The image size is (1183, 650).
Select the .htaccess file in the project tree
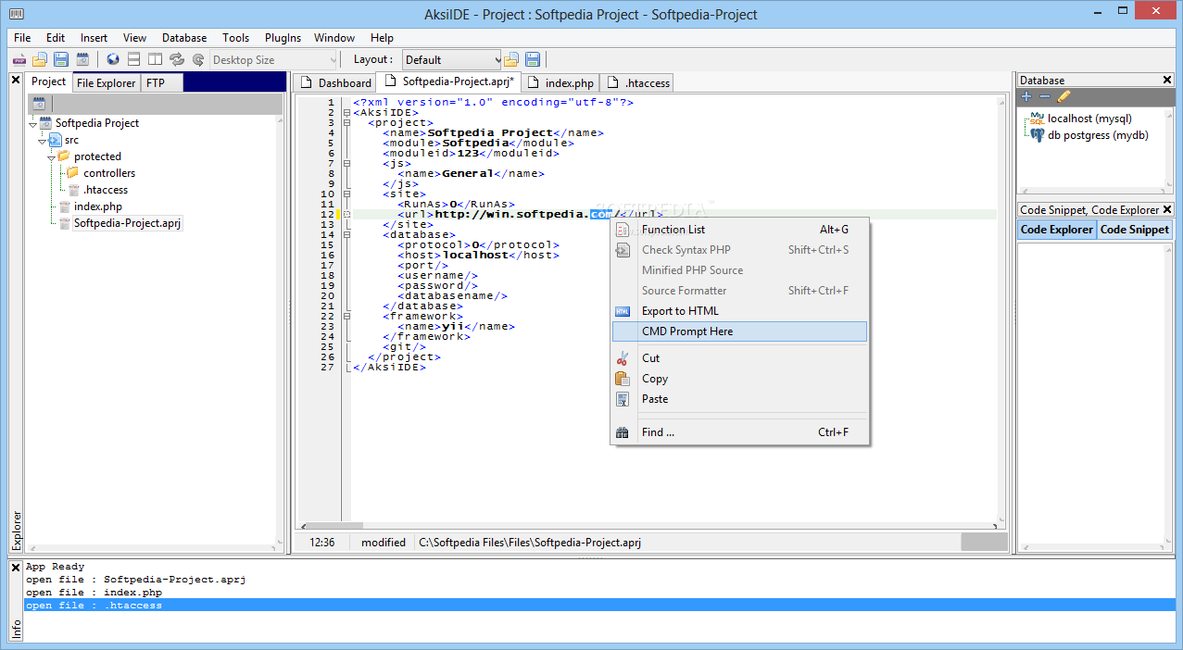pyautogui.click(x=106, y=190)
